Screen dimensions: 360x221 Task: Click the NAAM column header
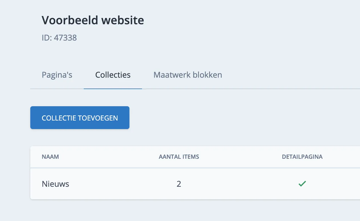click(50, 157)
